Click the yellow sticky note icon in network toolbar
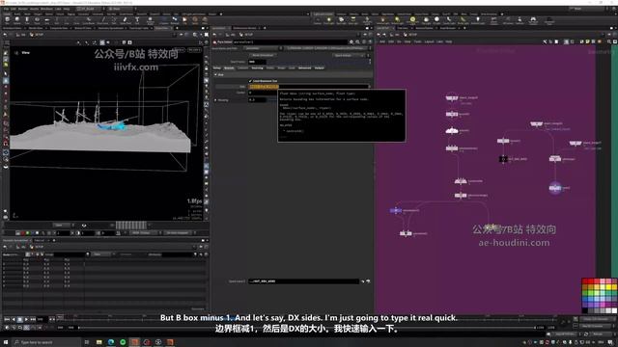The image size is (618, 347). [587, 41]
